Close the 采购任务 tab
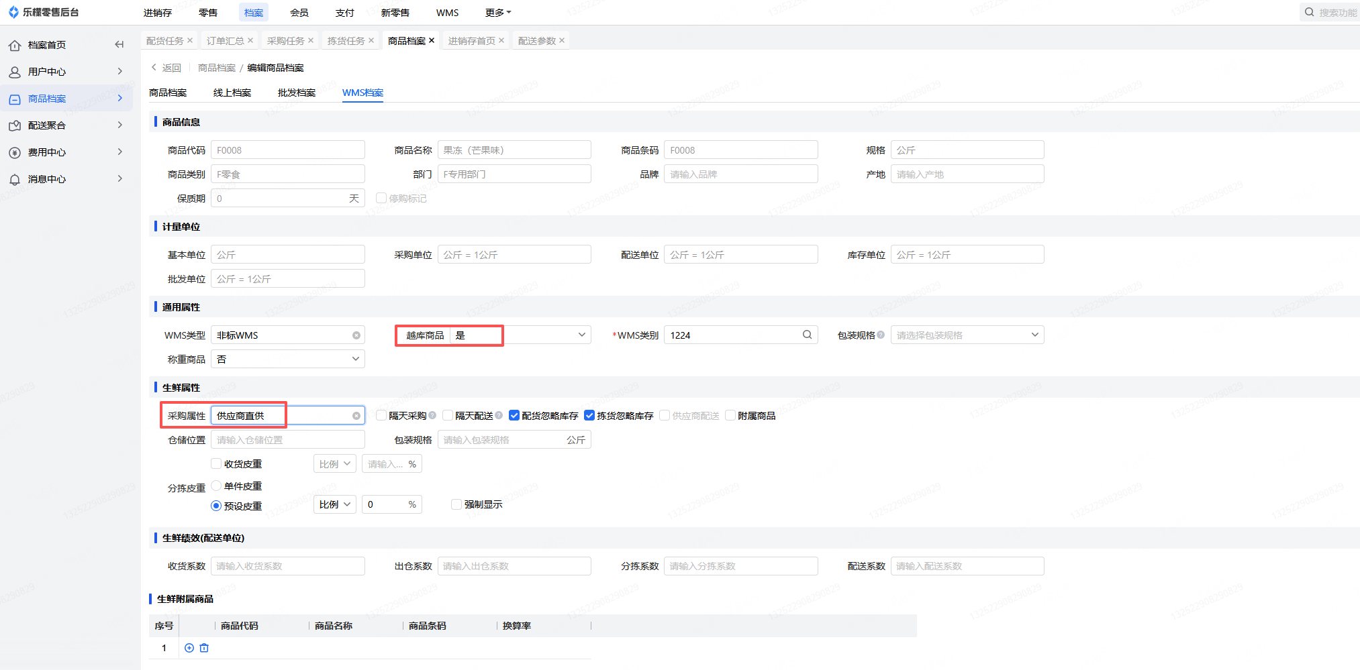1360x670 pixels. 311,40
